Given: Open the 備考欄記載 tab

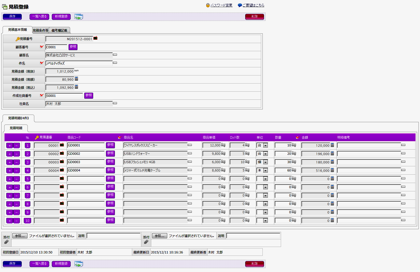Looking at the screenshot, I should tap(59, 30).
